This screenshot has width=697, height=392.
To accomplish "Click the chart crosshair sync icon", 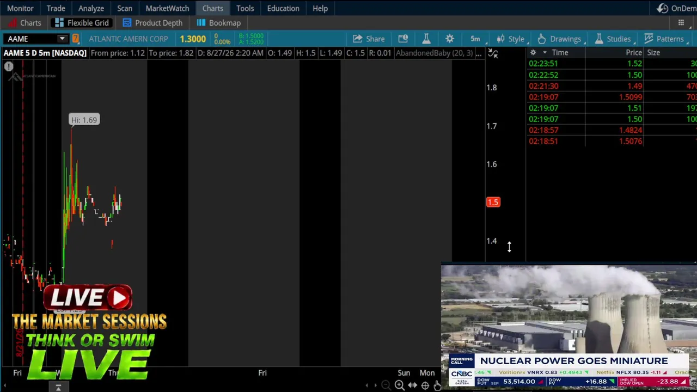I will [x=492, y=53].
